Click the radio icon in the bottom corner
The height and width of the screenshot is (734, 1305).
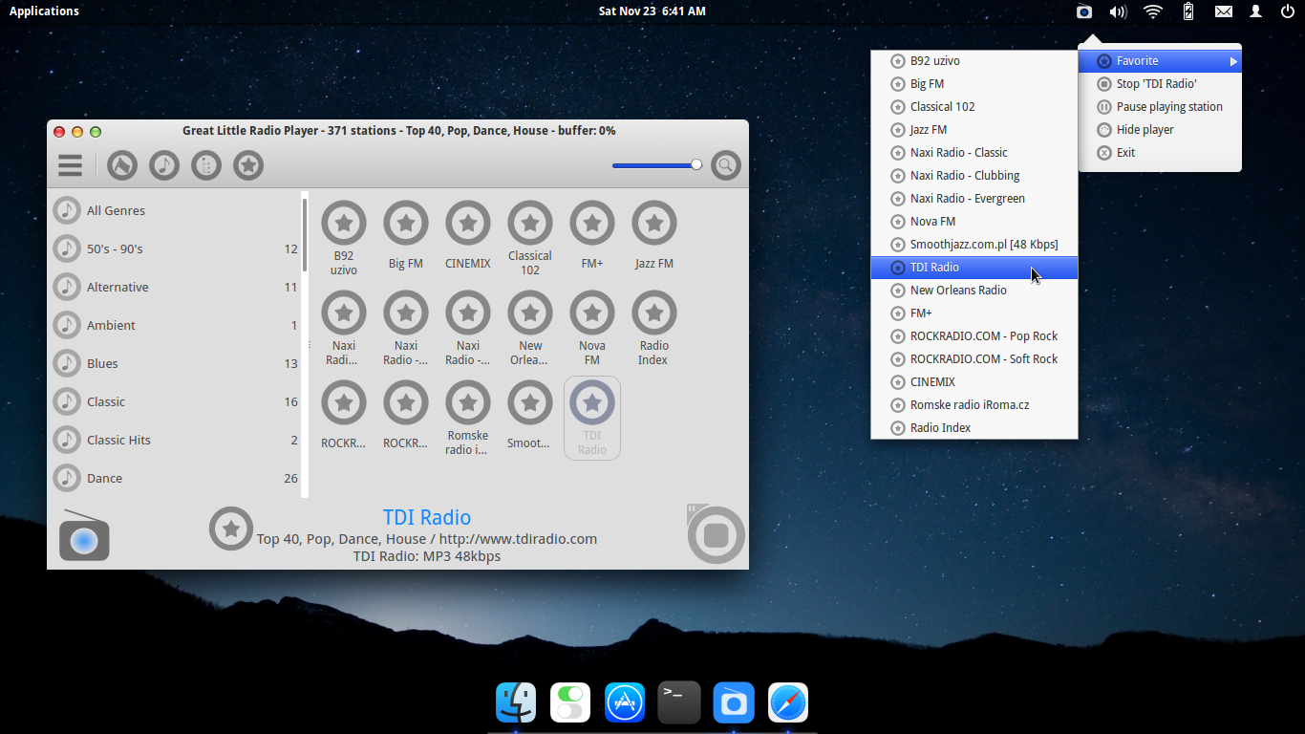point(84,536)
